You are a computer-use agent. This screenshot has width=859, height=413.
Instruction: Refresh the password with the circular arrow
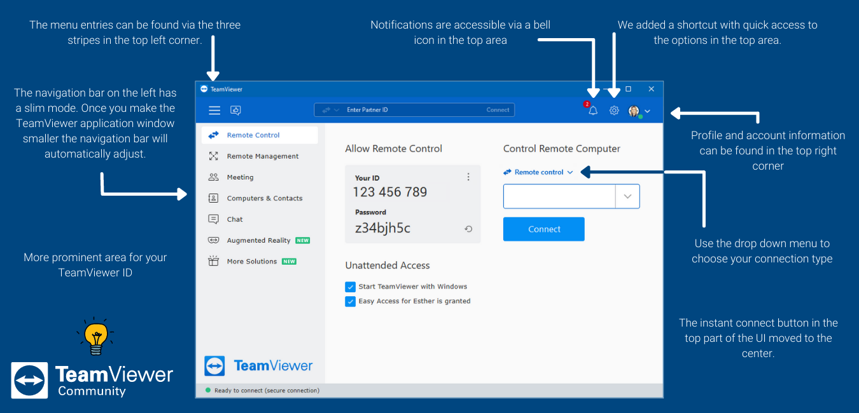coord(468,229)
